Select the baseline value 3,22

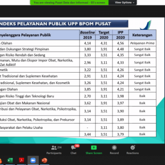pos(87,70)
